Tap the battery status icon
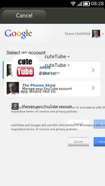The image size is (105, 186). pyautogui.click(x=87, y=4)
